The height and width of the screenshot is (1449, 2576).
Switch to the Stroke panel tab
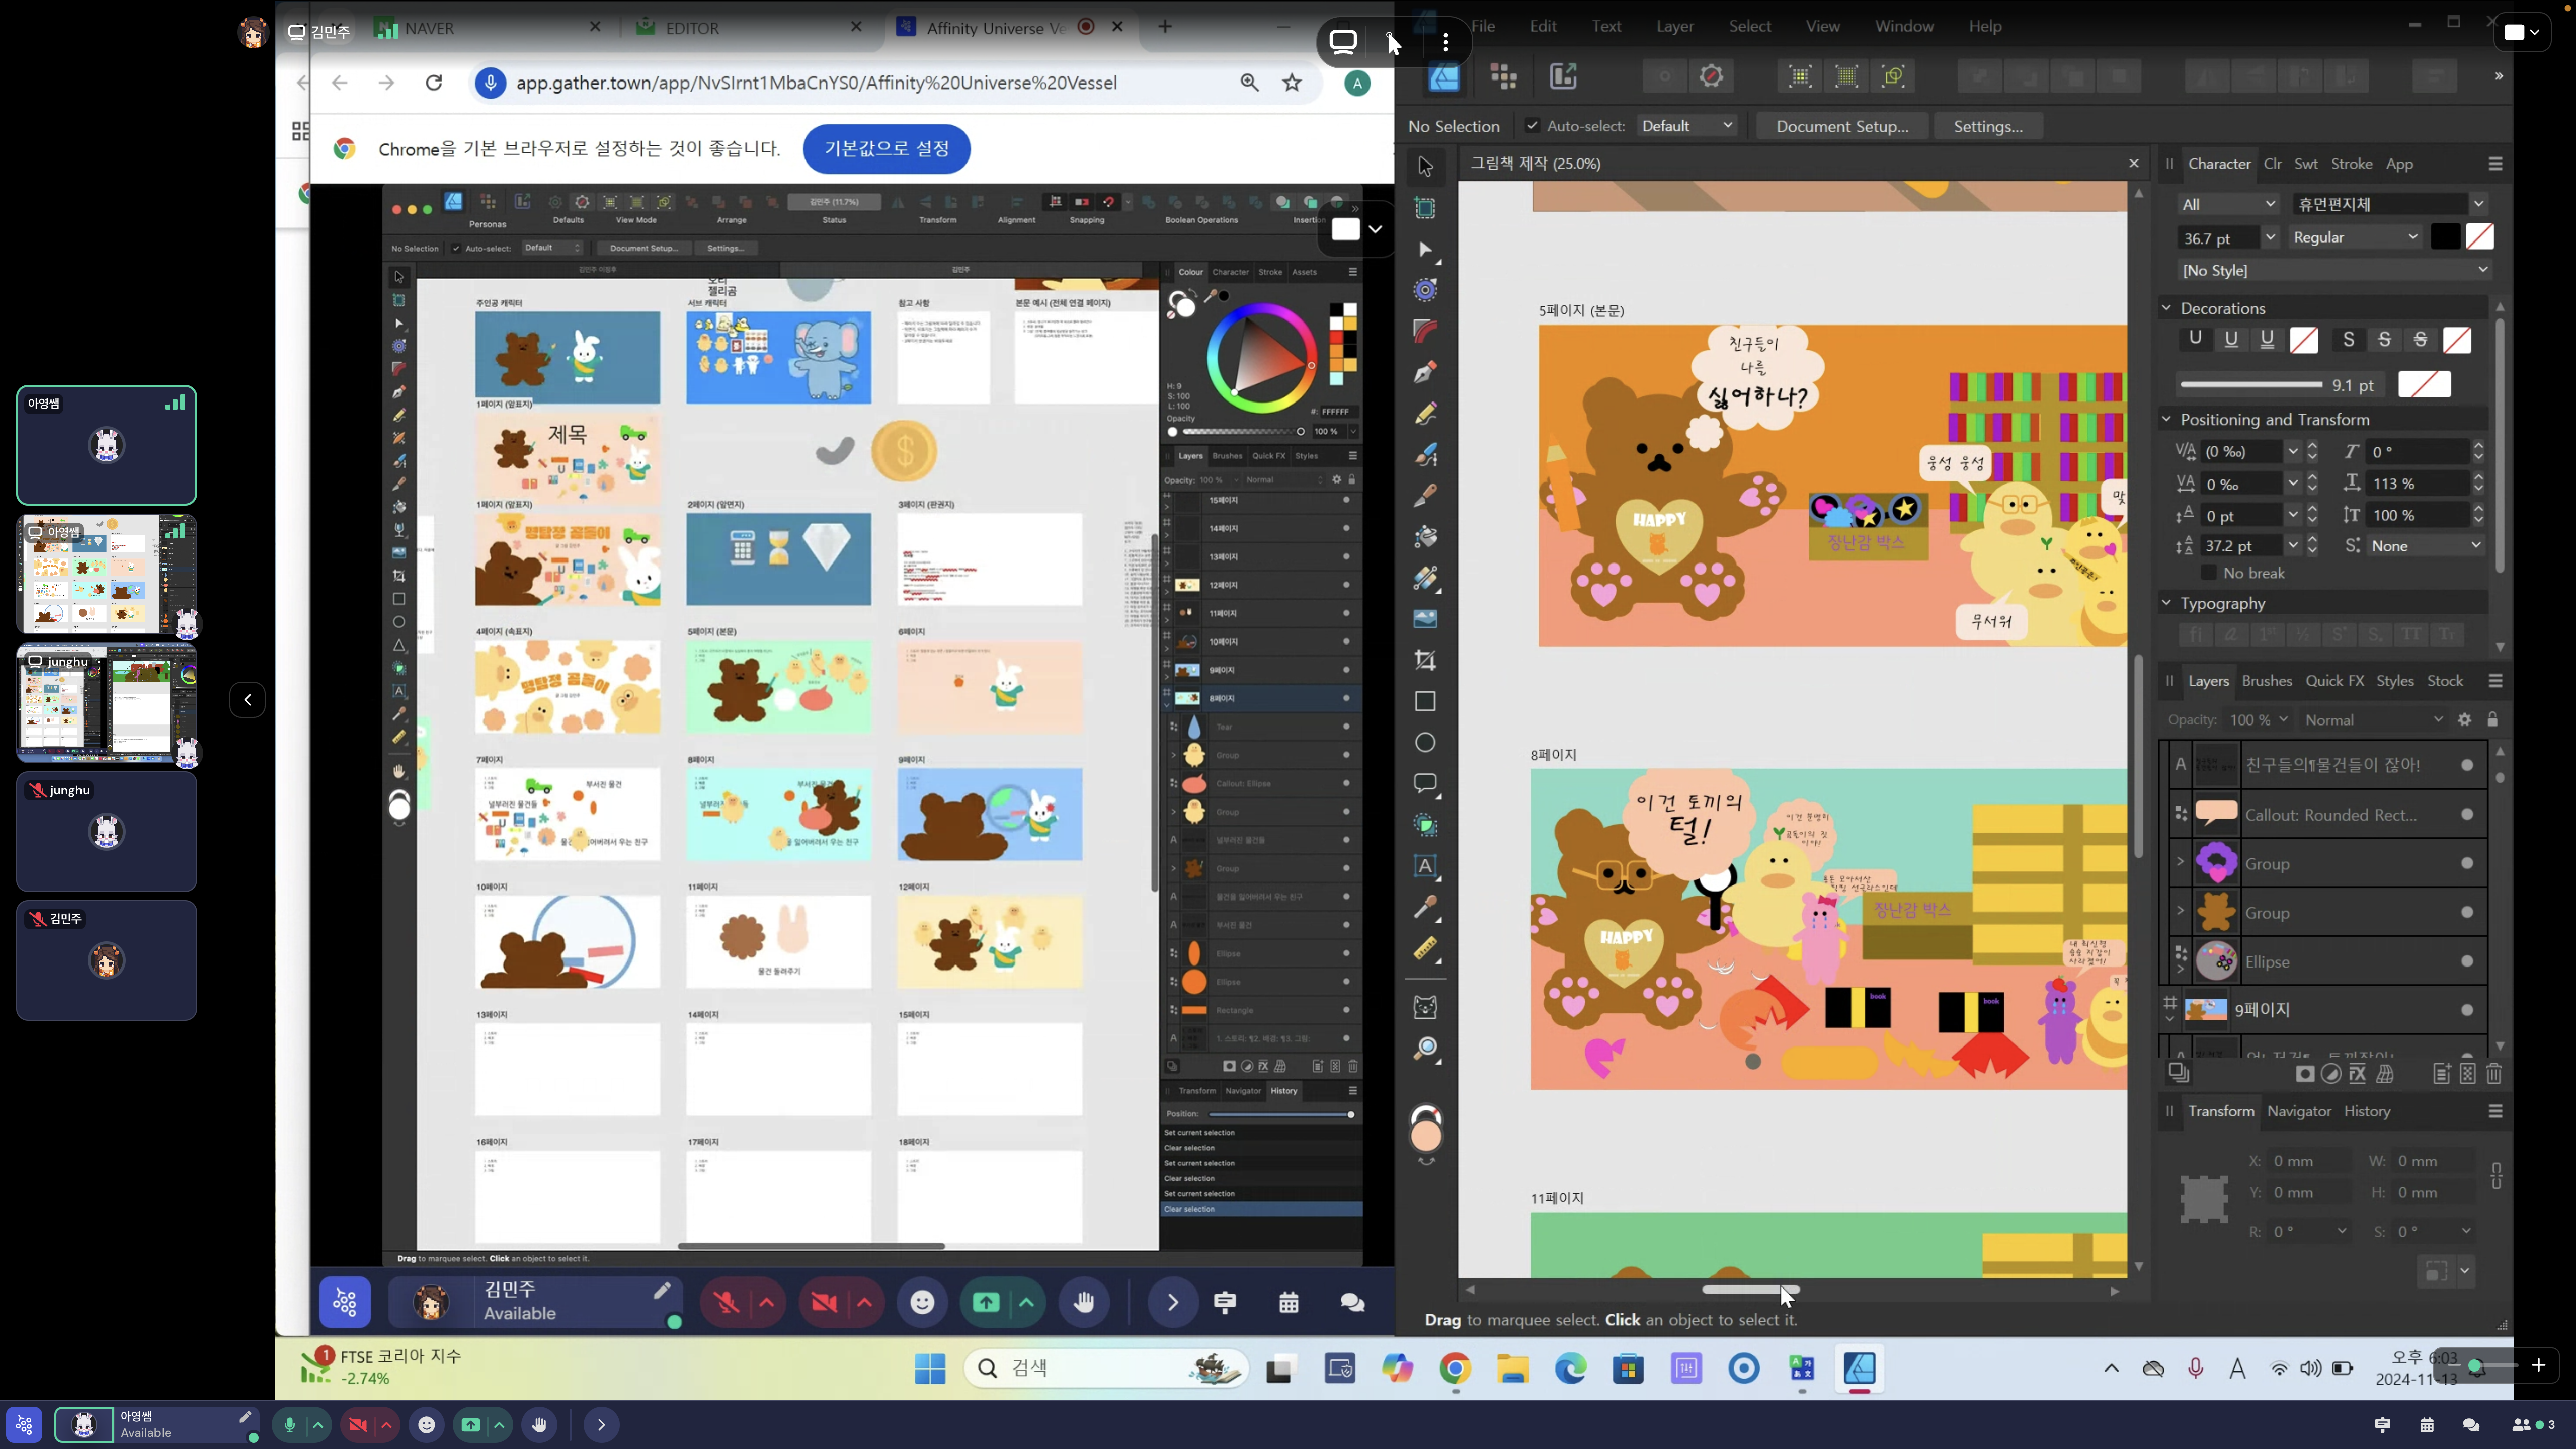click(2352, 164)
